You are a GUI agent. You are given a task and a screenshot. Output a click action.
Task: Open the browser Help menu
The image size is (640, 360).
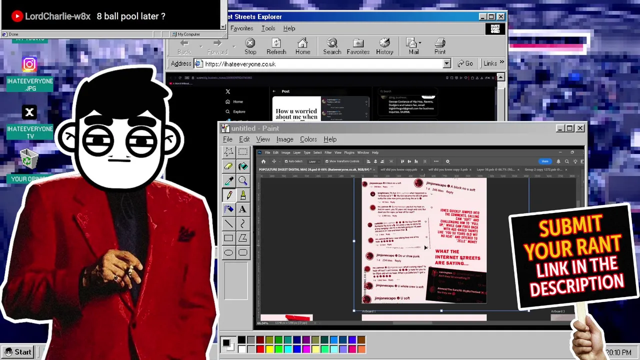click(x=289, y=28)
